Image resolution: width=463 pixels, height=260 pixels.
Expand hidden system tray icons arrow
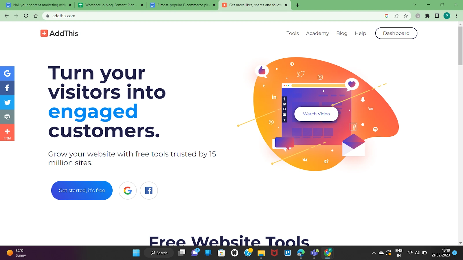374,253
